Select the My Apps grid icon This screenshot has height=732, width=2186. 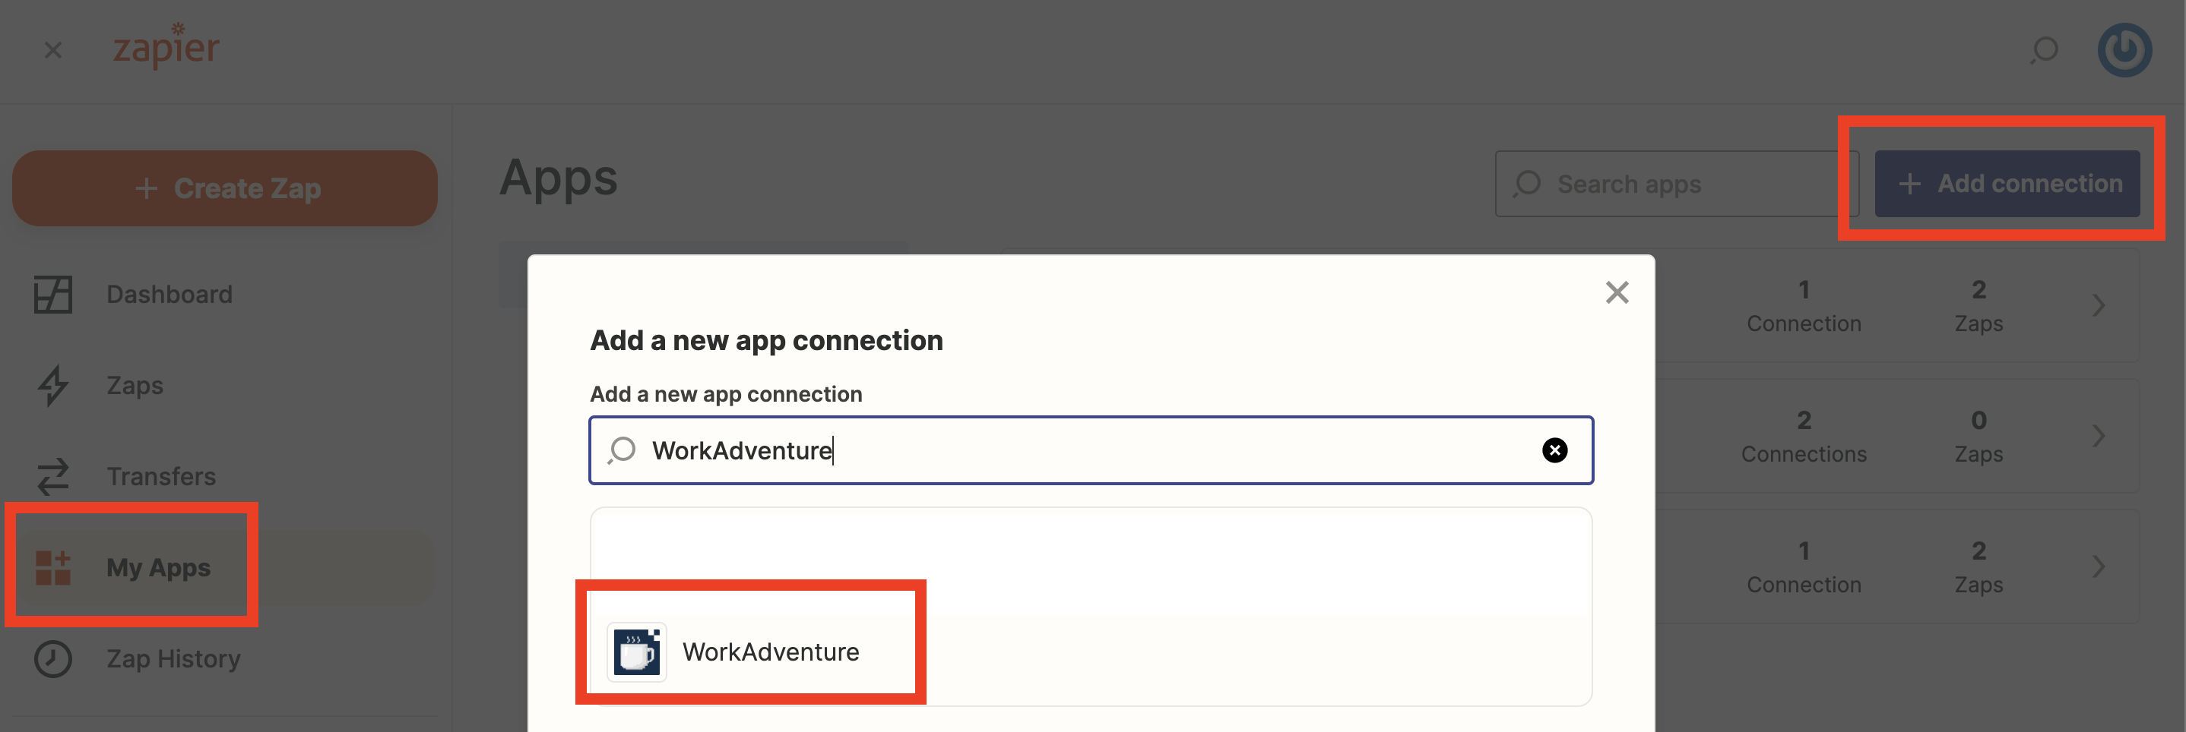point(52,567)
